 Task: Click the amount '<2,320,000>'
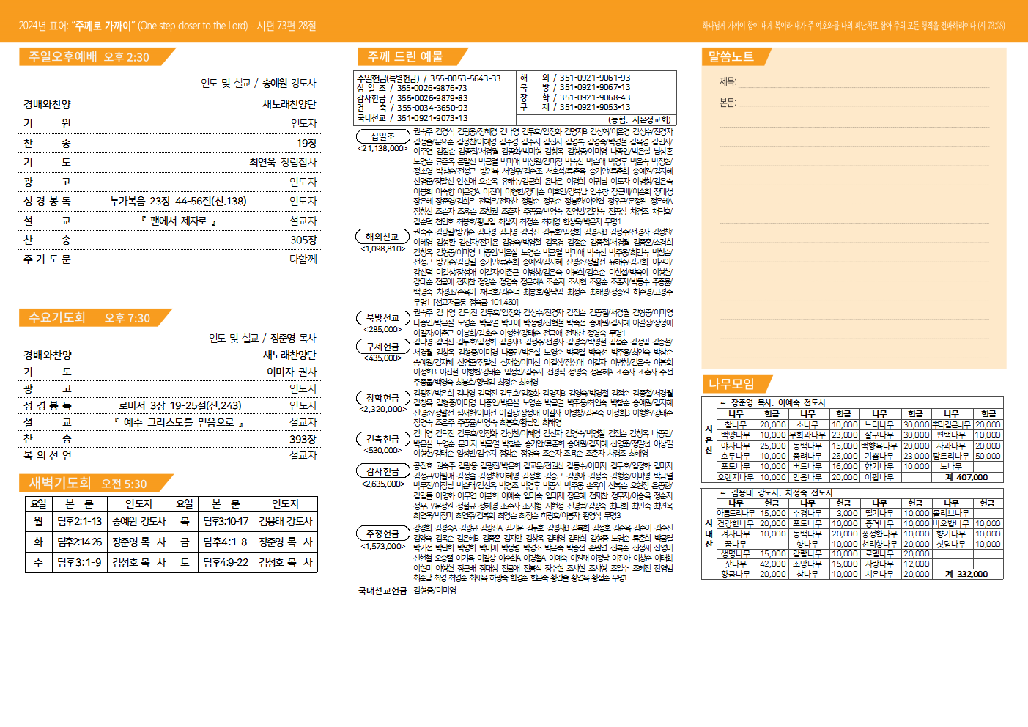pos(382,409)
